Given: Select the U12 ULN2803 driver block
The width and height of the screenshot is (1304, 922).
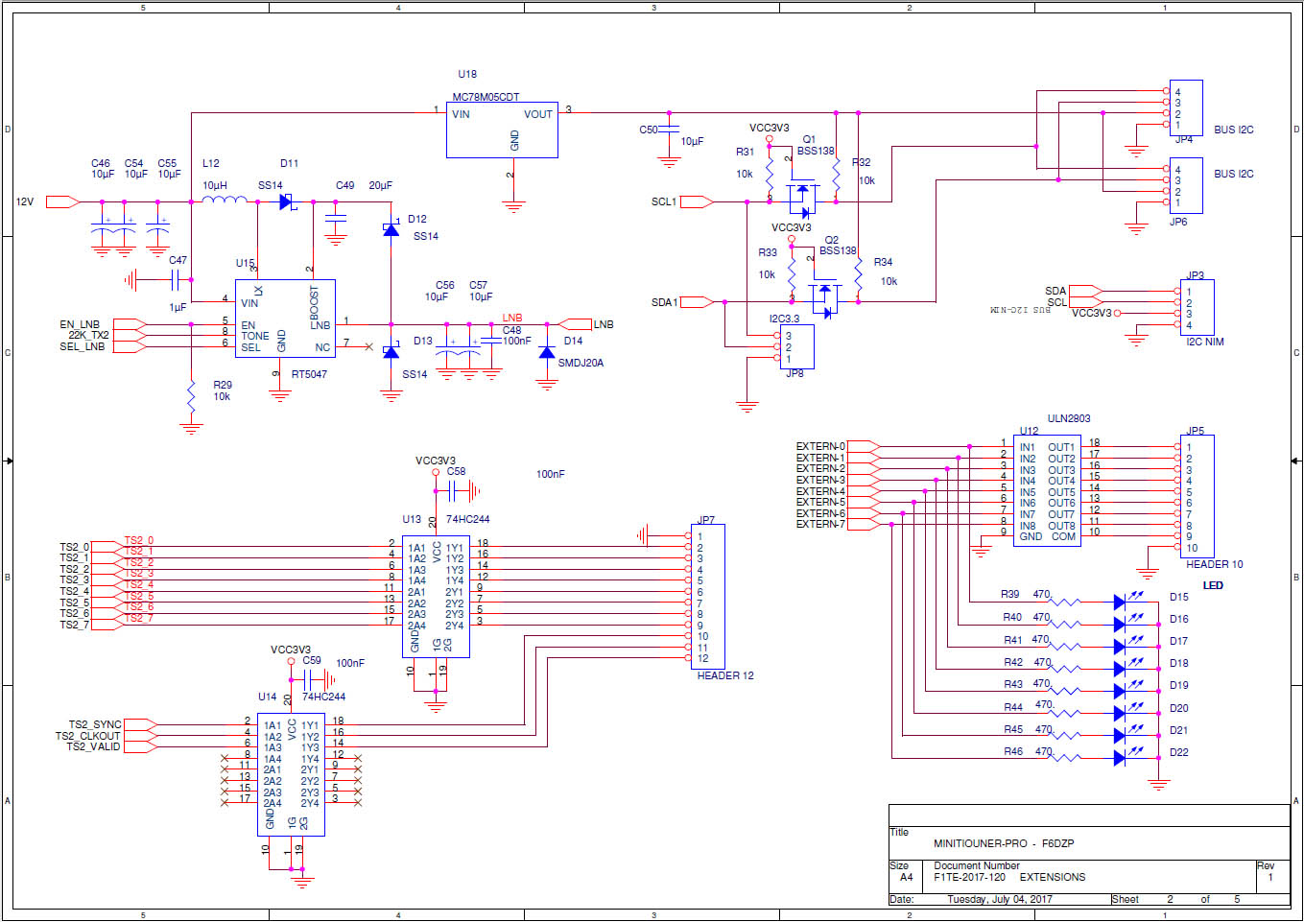Looking at the screenshot, I should coord(1046,492).
